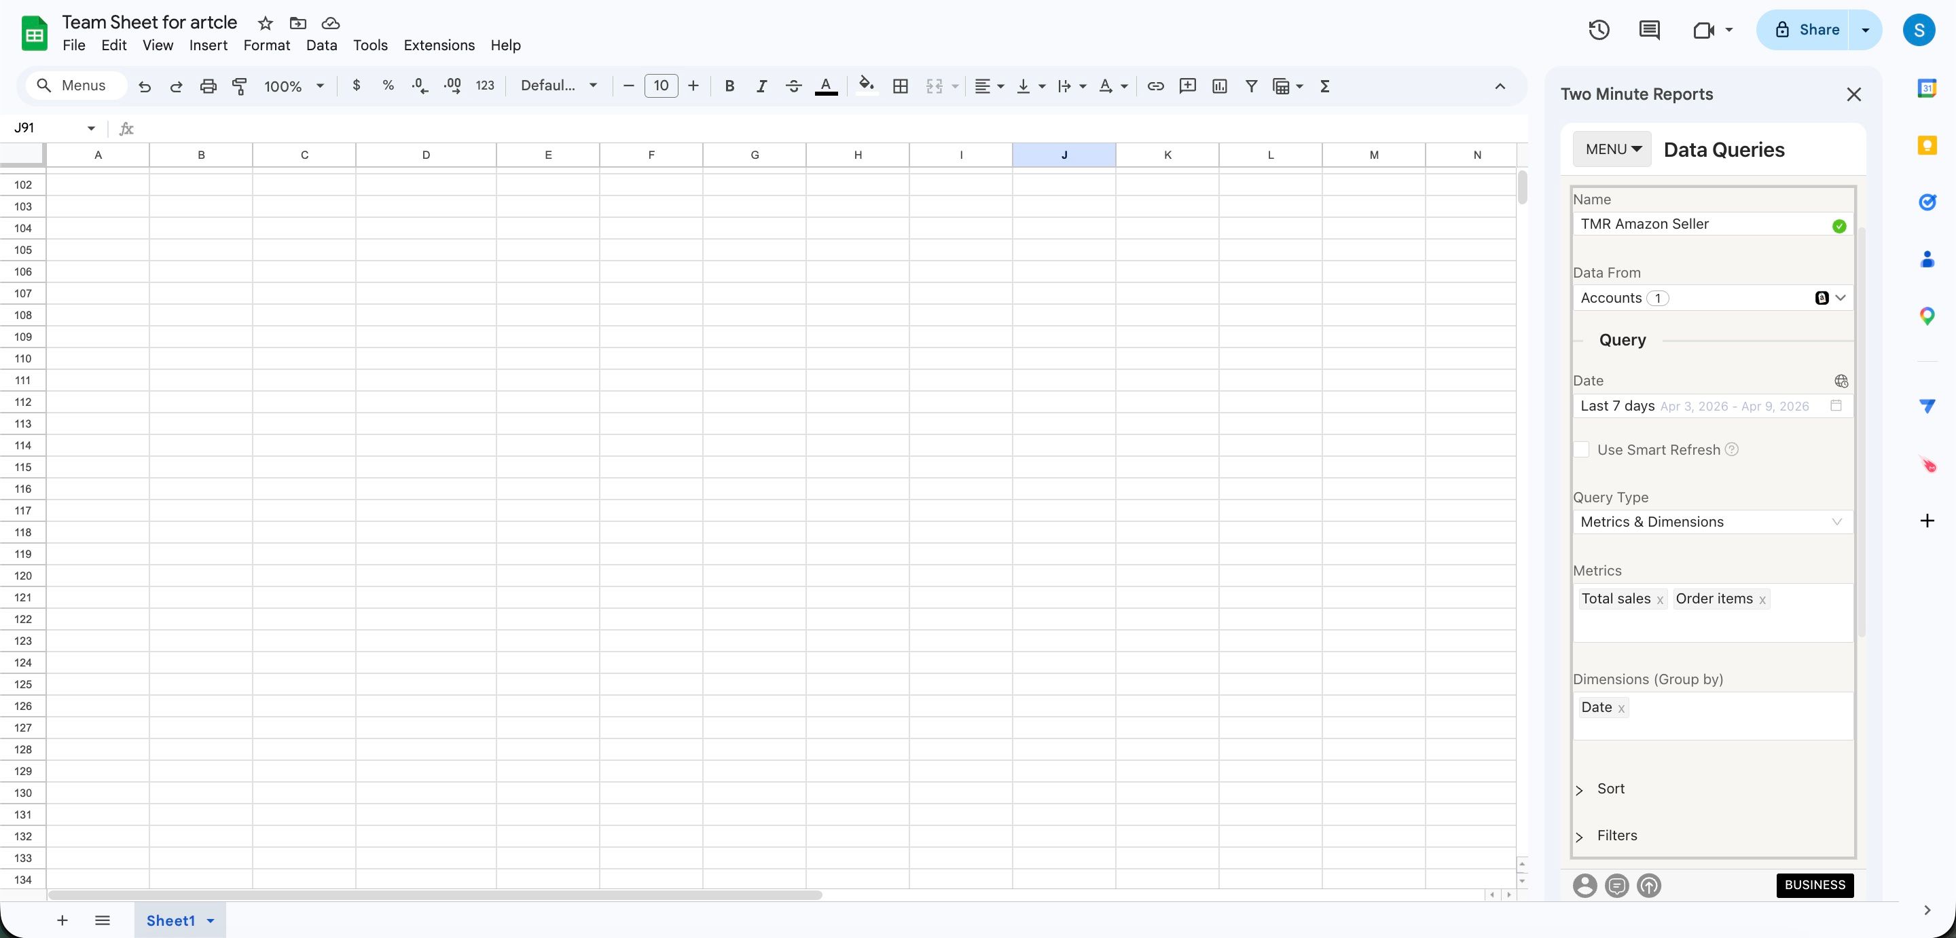
Task: Open the functions sigma menu
Action: 1324,86
